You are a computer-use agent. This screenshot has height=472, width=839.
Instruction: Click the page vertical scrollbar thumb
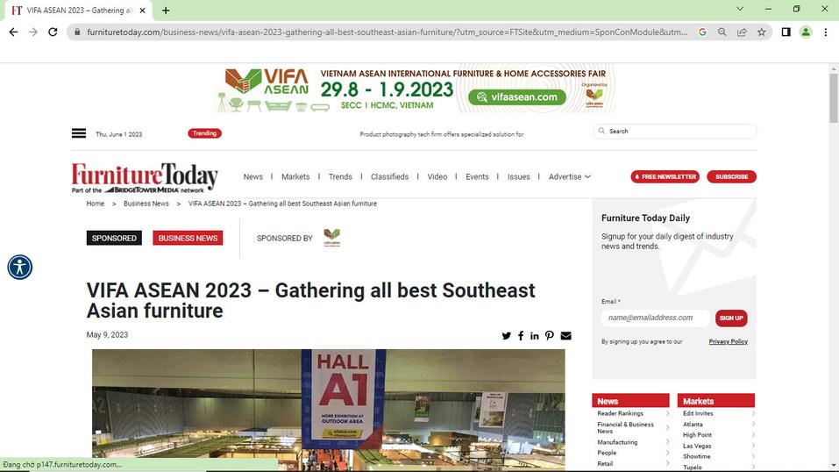(834, 98)
